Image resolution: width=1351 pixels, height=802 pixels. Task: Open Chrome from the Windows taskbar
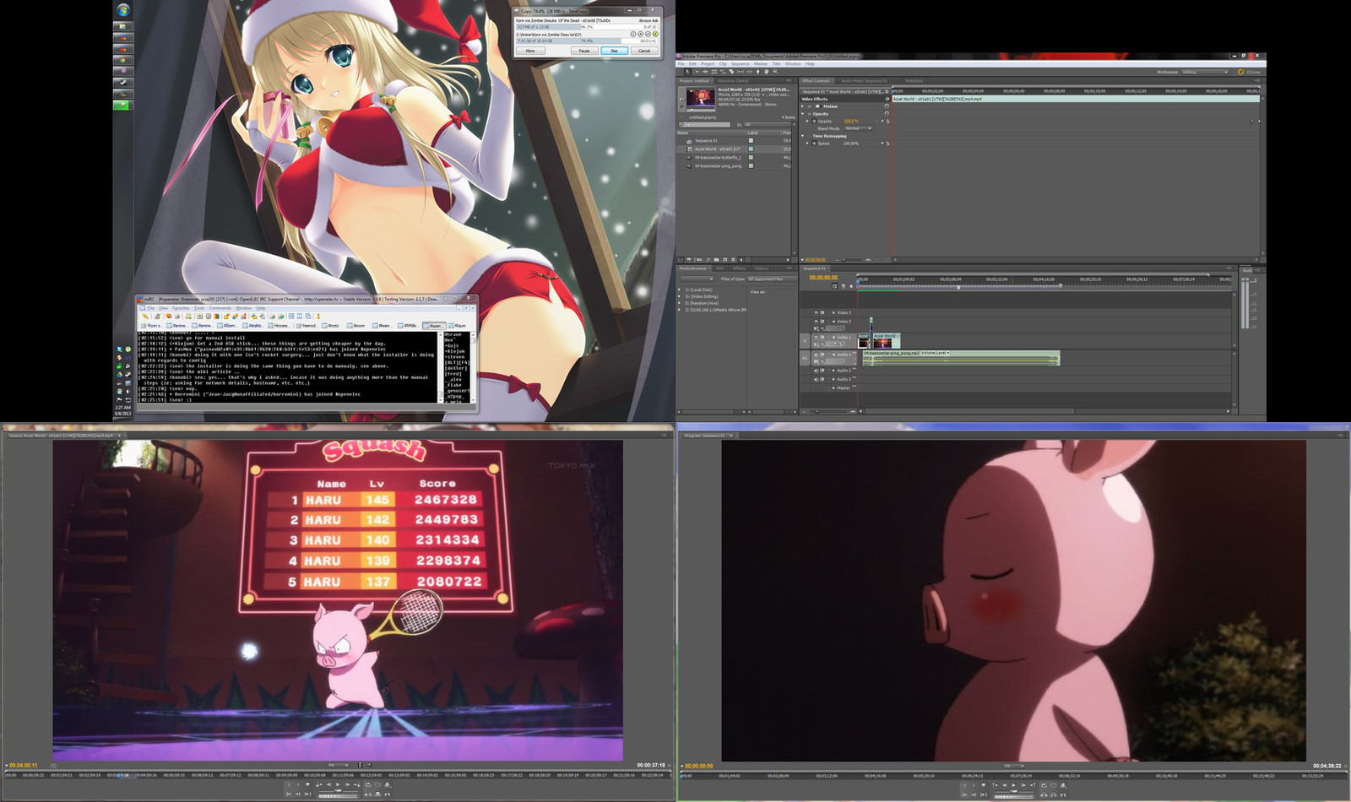coord(123,60)
